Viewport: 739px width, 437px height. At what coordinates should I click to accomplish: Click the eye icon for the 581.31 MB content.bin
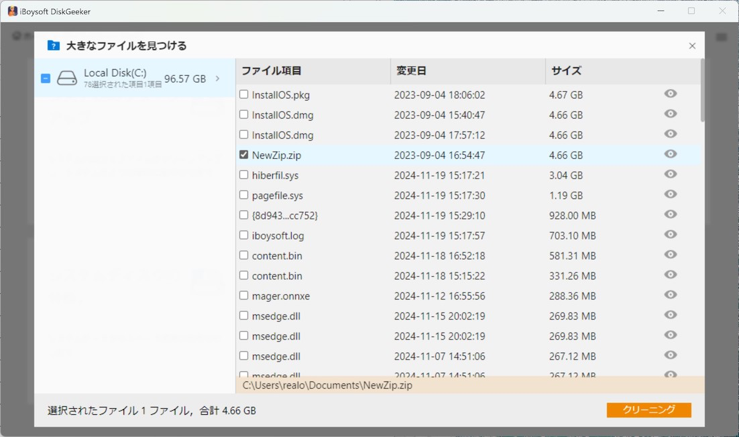[670, 255]
